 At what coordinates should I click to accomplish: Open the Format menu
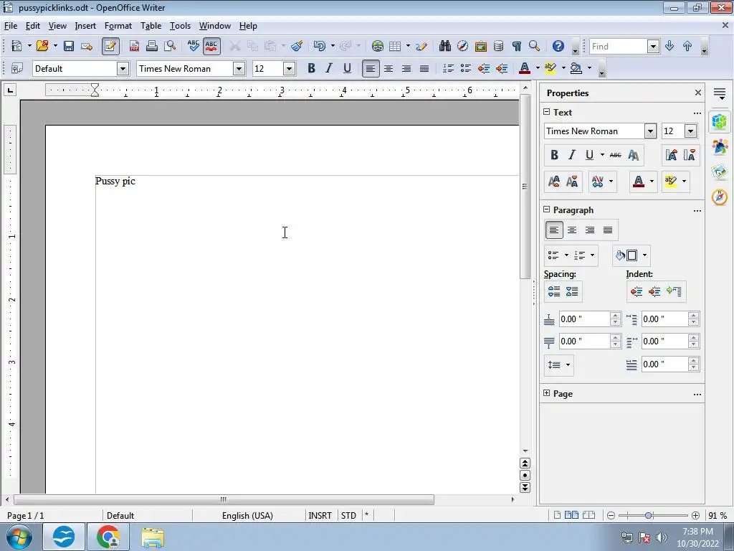(118, 26)
